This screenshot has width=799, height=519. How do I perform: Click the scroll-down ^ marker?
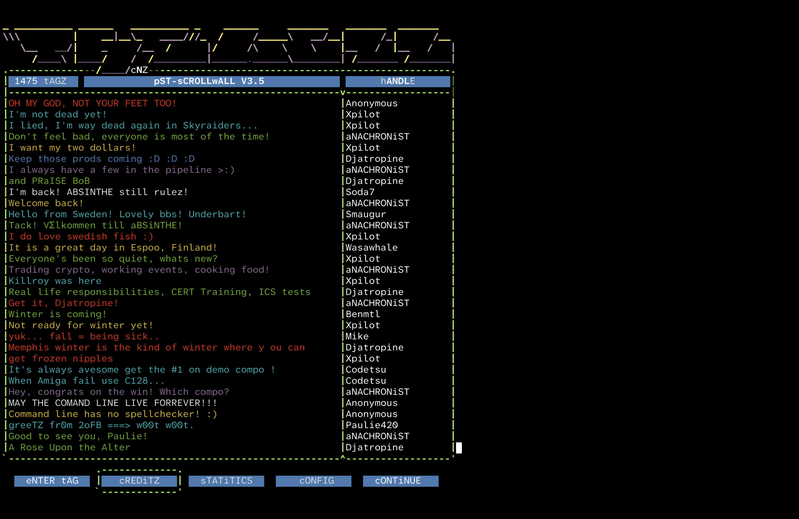[342, 457]
